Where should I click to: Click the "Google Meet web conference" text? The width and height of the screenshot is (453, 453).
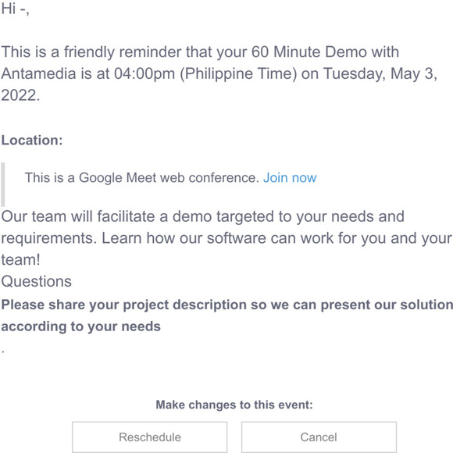pos(169,177)
